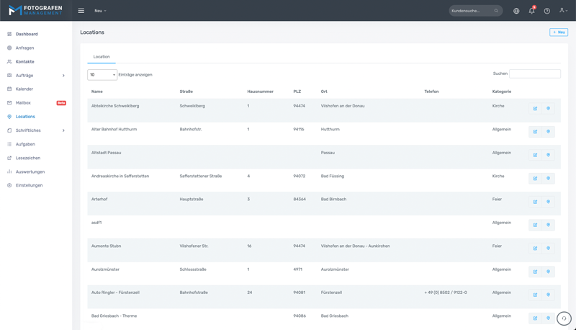
Task: Select the Location tab
Action: pos(102,57)
